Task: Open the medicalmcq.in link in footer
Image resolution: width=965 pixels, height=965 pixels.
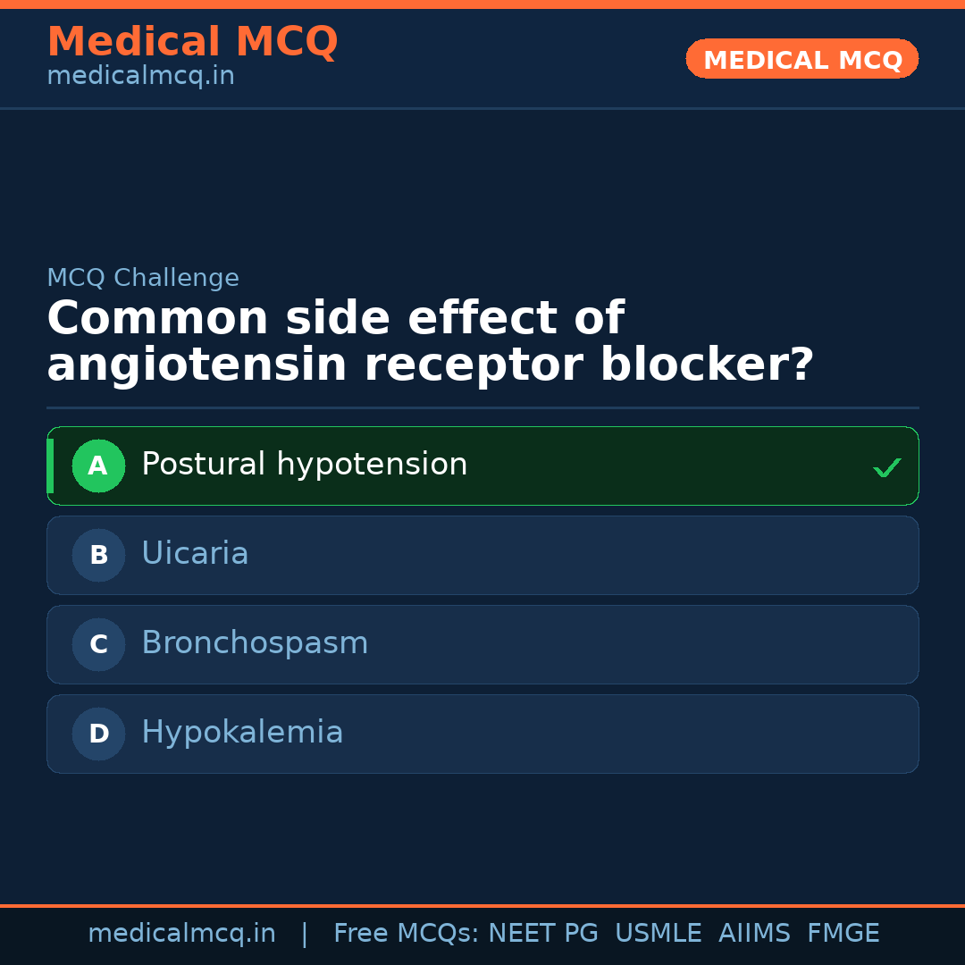Action: point(181,934)
